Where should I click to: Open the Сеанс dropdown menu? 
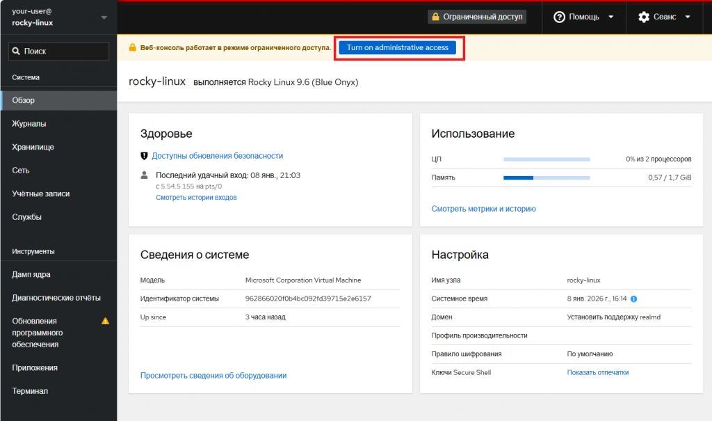[x=669, y=17]
